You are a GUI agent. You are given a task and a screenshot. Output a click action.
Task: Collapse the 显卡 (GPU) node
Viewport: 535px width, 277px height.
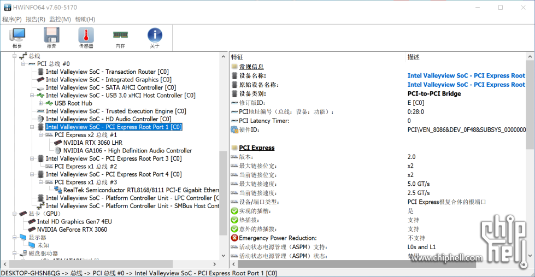tap(15, 214)
